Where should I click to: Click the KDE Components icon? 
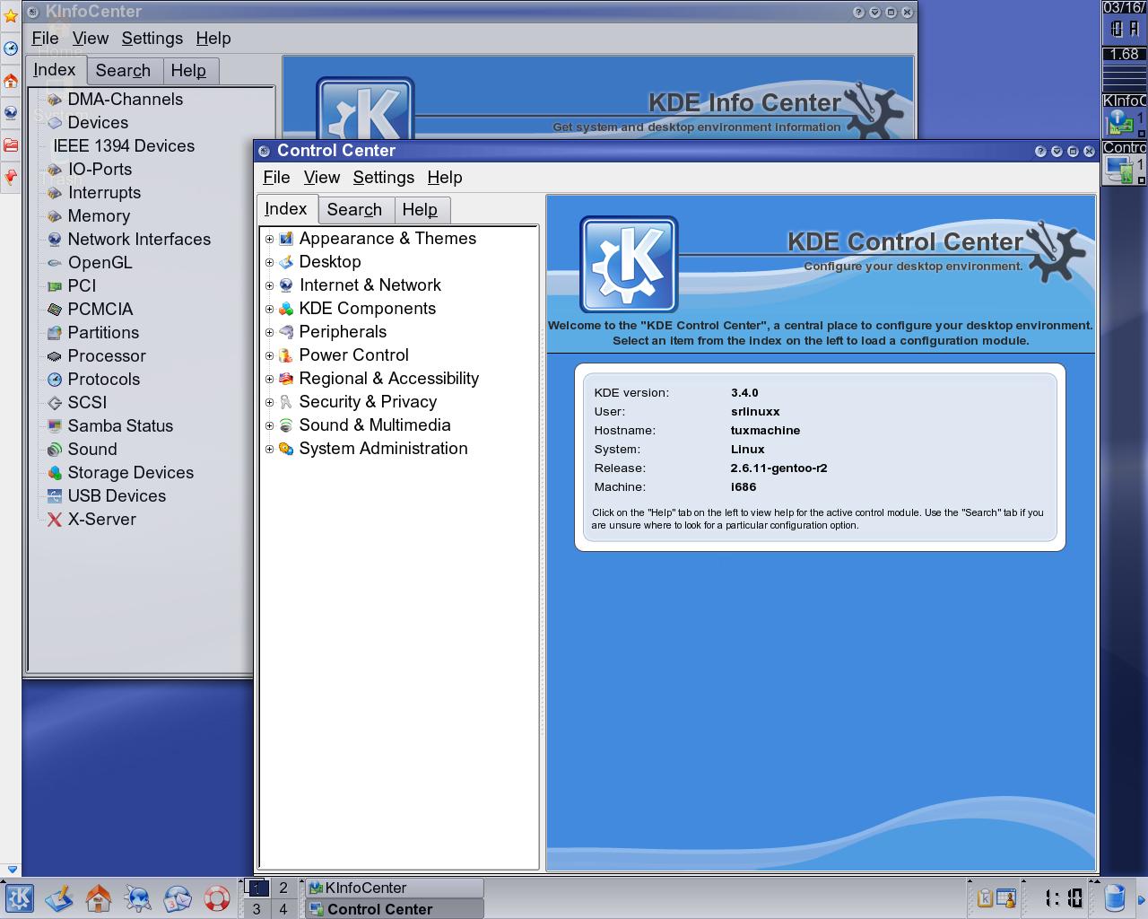[286, 309]
